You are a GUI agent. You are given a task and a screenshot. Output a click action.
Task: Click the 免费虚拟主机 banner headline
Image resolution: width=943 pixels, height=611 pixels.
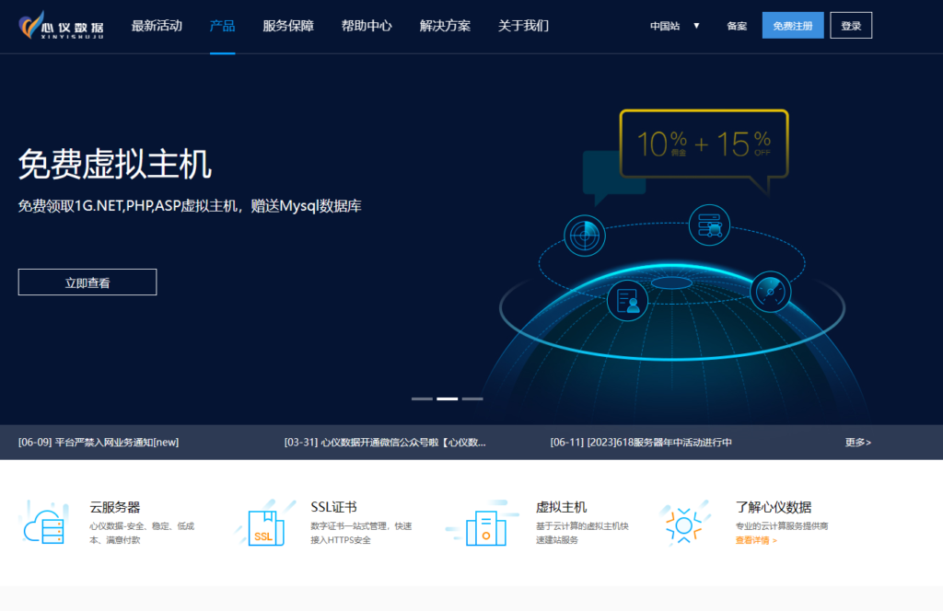[x=115, y=164]
